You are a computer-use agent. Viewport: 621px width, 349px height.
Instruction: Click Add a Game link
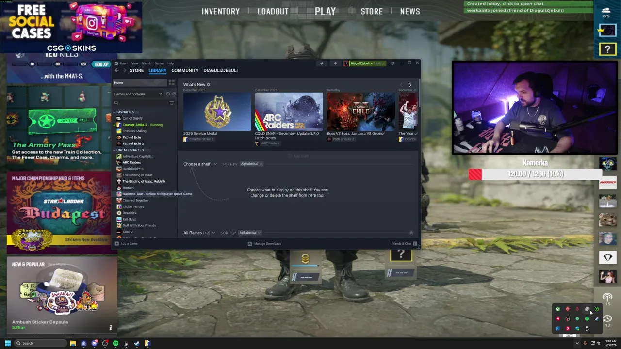tap(129, 244)
